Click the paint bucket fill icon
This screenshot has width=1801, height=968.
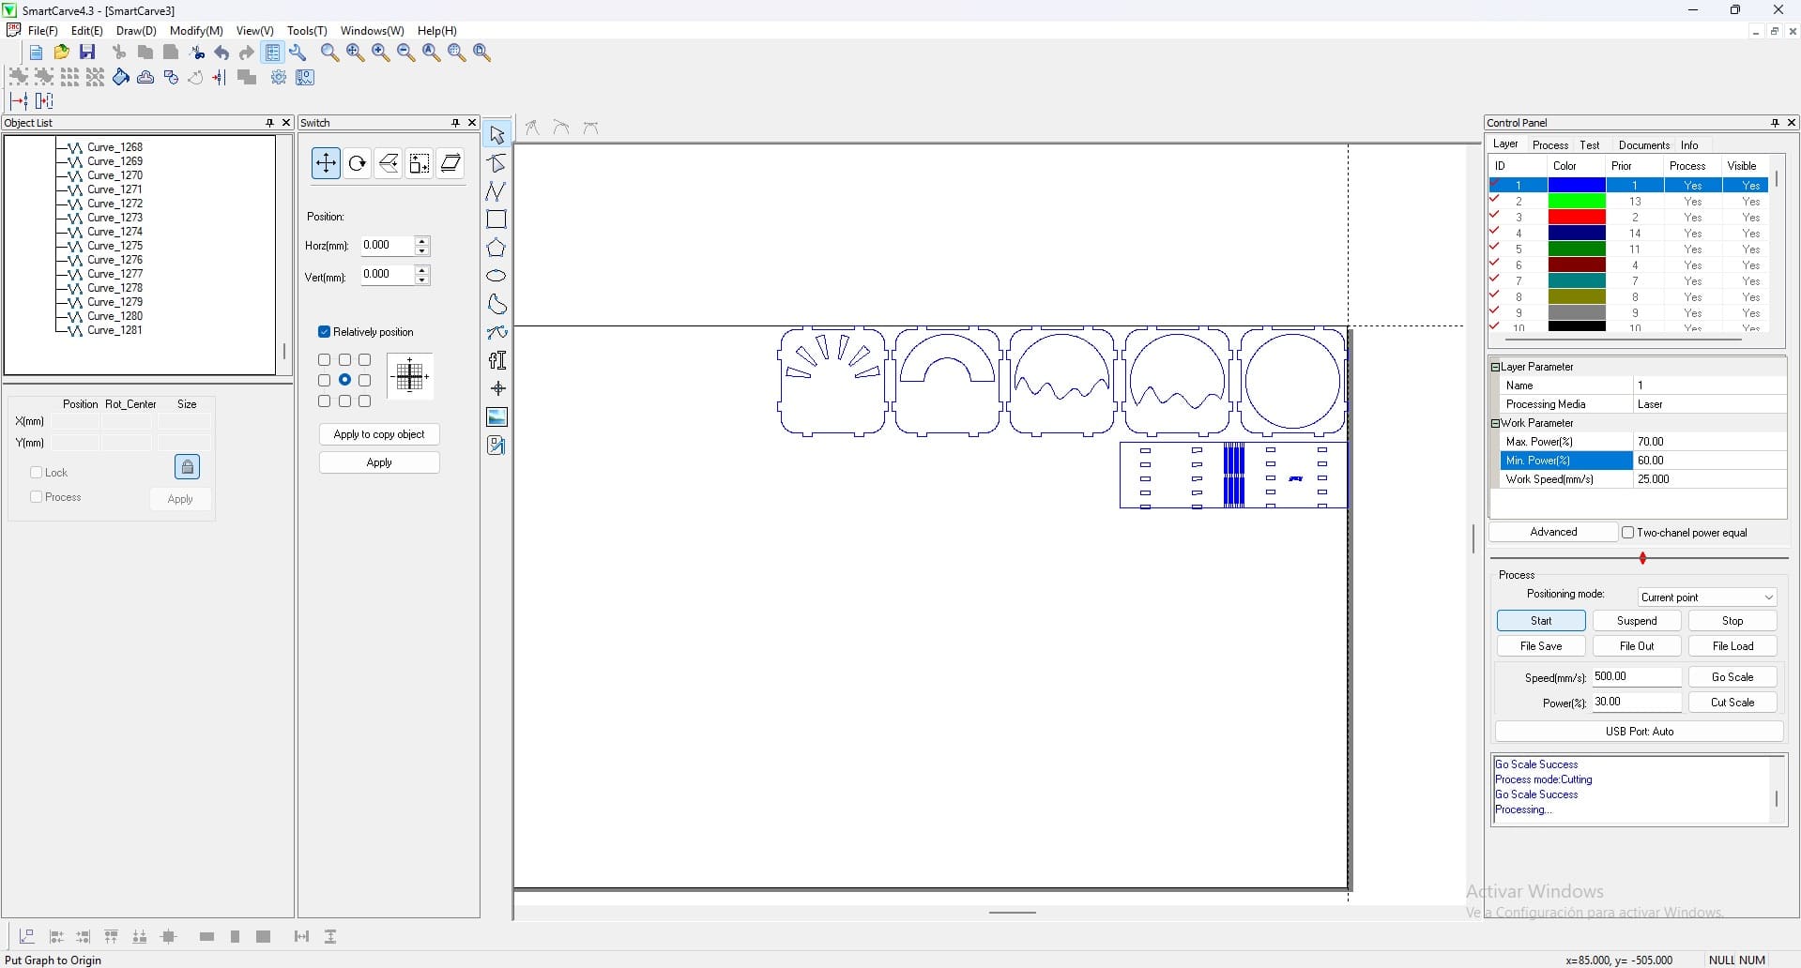tap(121, 77)
